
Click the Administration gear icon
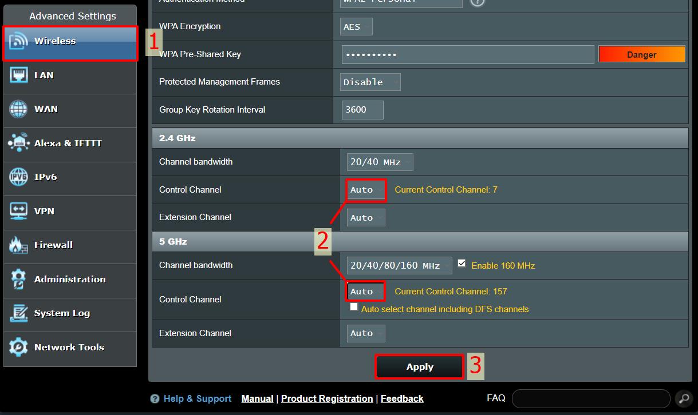click(18, 279)
